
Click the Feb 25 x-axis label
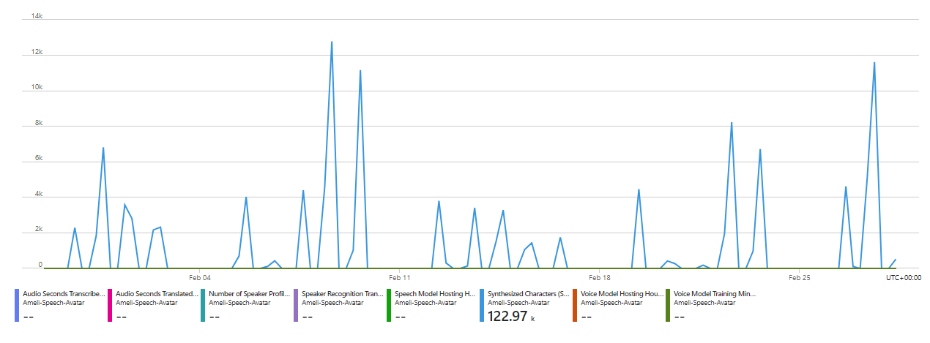[800, 278]
